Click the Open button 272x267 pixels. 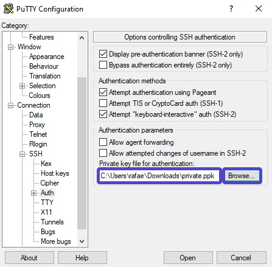(x=188, y=258)
